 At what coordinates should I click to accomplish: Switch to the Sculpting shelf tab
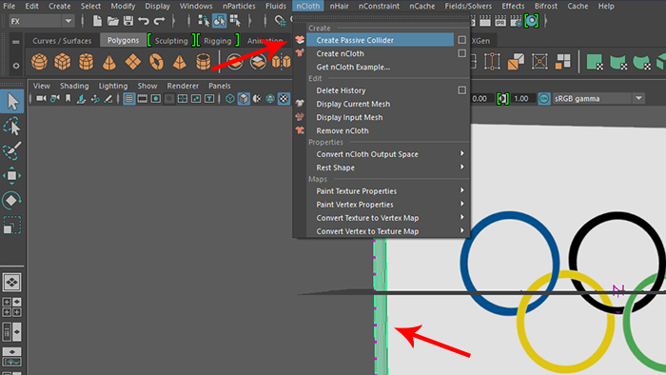171,41
